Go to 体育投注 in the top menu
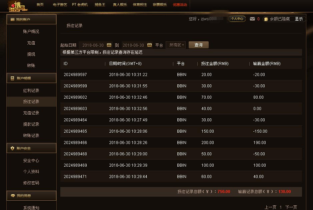The image size is (313, 210). click(x=140, y=5)
